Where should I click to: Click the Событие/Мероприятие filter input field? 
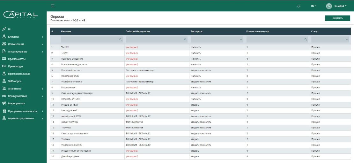[155, 40]
